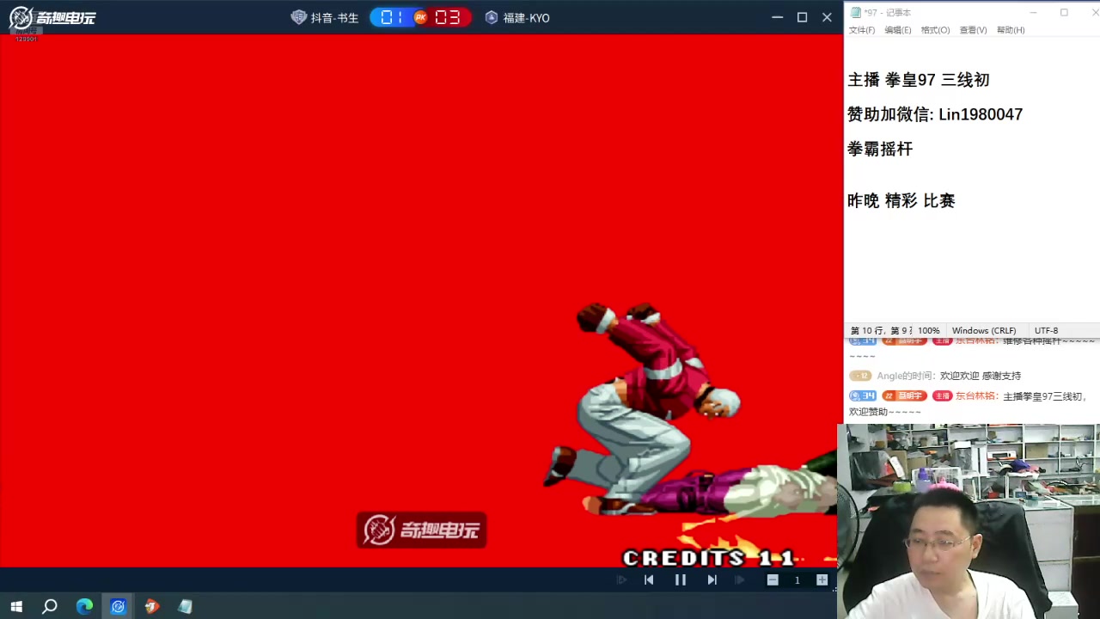
Task: Maximize the 奇趣电玩 game window
Action: pyautogui.click(x=802, y=17)
